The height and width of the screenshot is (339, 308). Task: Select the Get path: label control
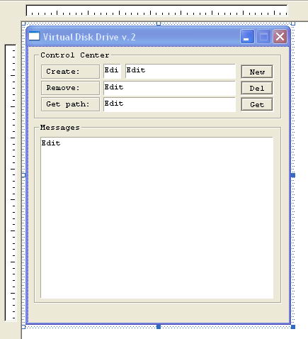click(x=70, y=104)
